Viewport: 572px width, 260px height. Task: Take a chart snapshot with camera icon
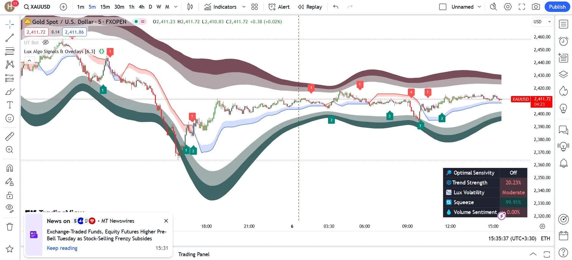tap(536, 7)
